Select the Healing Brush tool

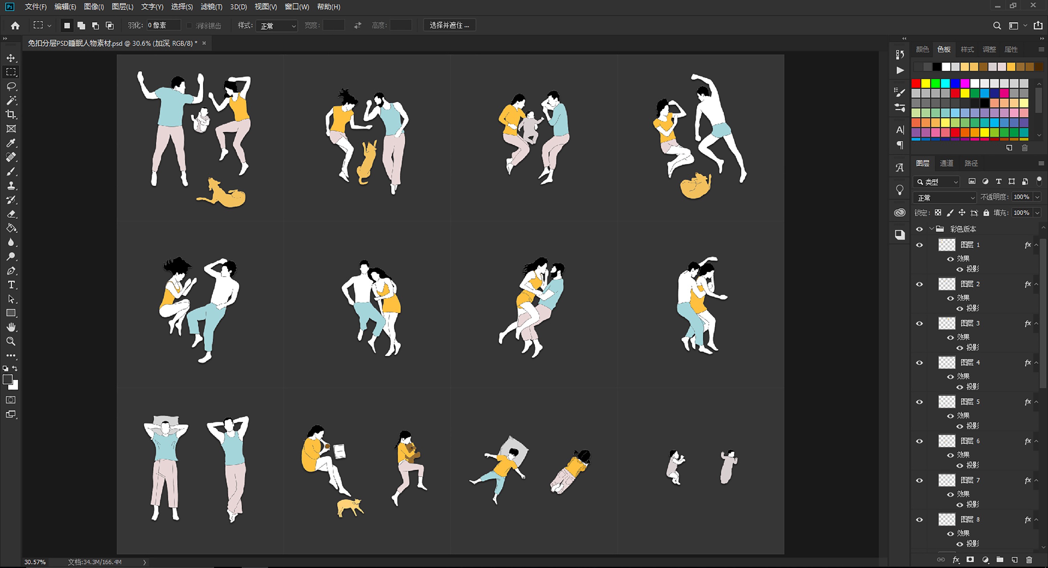coord(11,157)
